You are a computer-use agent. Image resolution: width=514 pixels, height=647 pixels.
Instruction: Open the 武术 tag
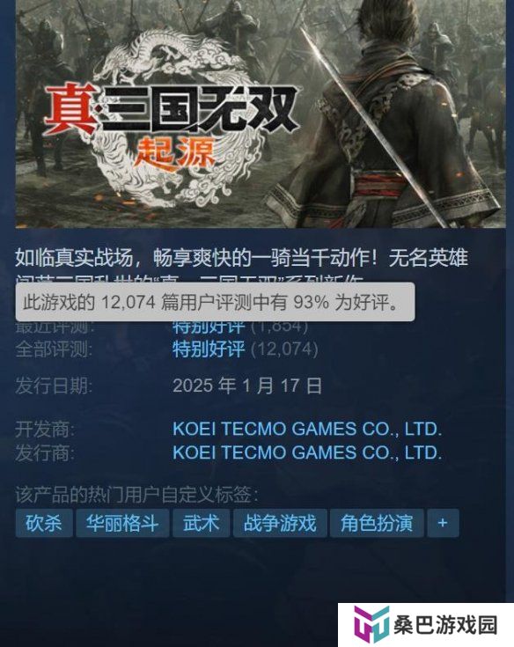click(x=201, y=523)
